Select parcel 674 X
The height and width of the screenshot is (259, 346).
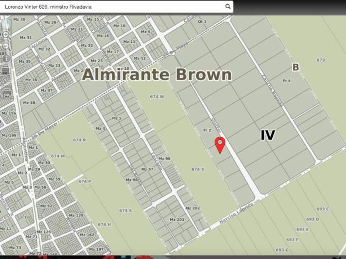tap(198, 169)
